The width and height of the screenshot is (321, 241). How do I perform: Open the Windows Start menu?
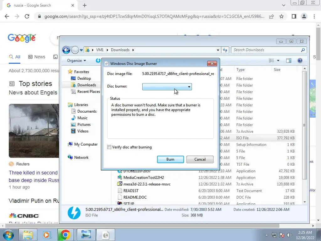8,235
